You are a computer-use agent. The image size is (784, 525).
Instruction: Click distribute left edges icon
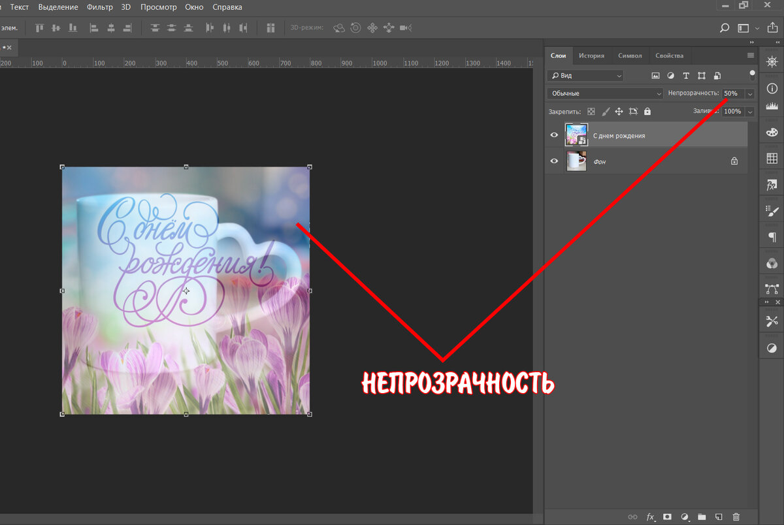[x=210, y=28]
